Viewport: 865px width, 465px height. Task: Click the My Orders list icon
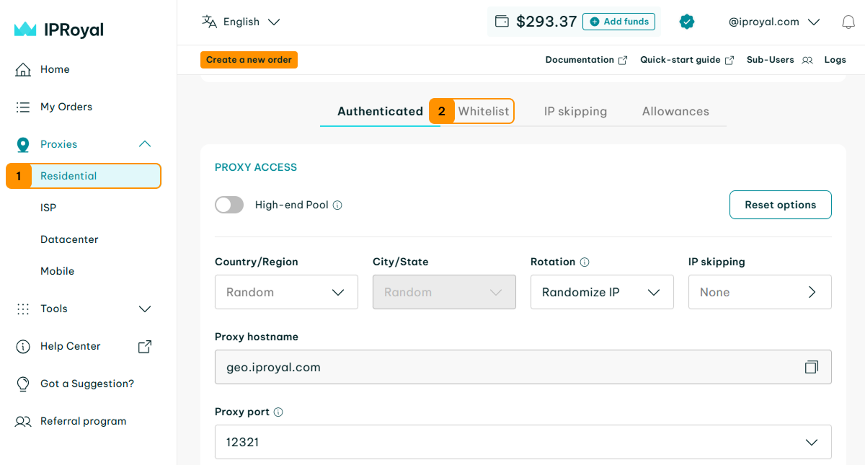pos(23,107)
